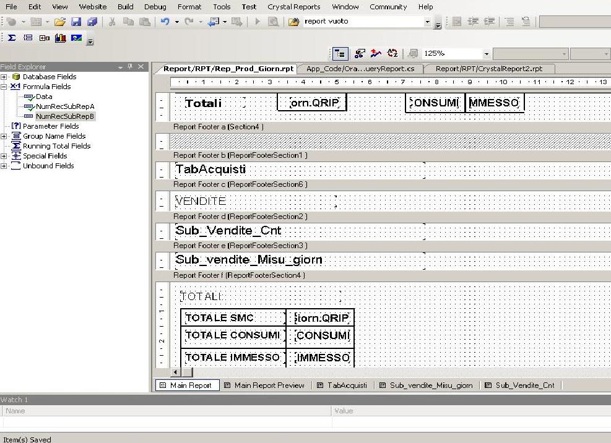
Task: Undo the last action
Action: (165, 22)
